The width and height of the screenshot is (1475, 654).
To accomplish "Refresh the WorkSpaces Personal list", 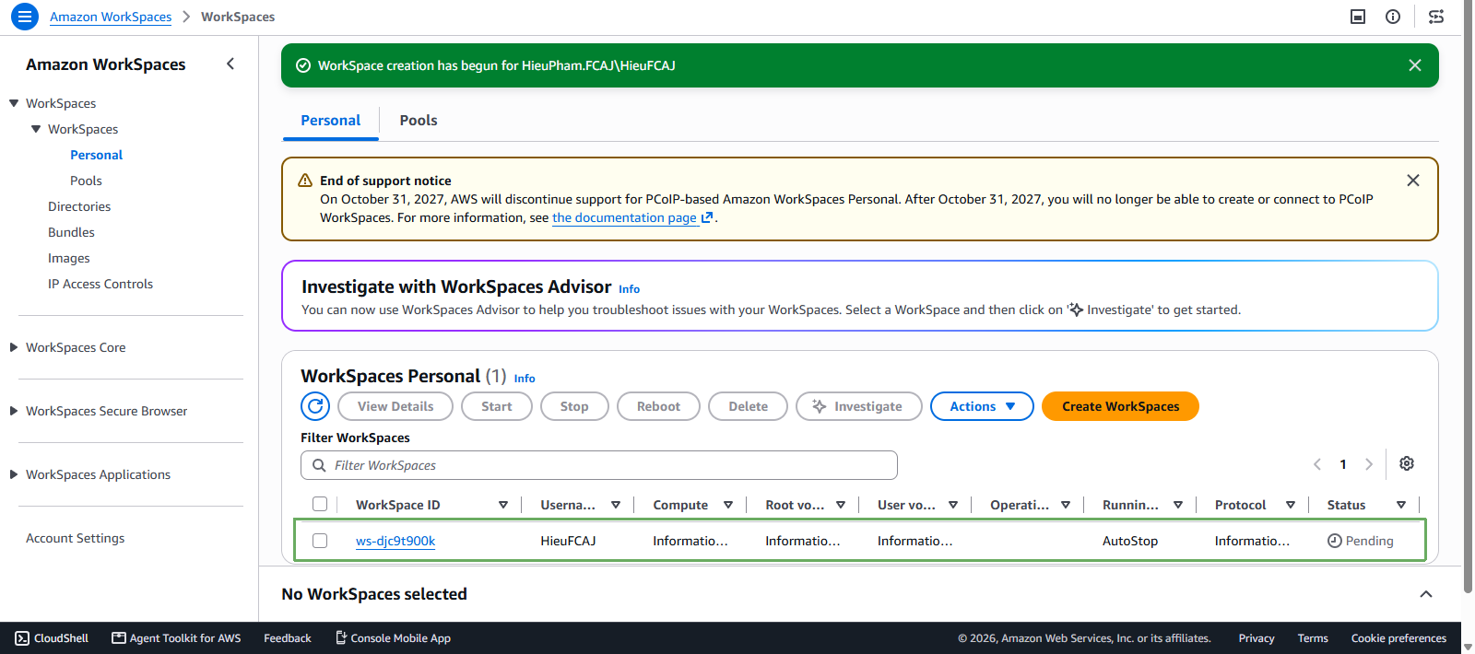I will (x=315, y=406).
